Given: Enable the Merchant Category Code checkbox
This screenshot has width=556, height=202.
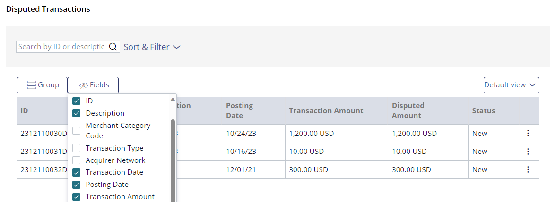Looking at the screenshot, I should tap(76, 131).
